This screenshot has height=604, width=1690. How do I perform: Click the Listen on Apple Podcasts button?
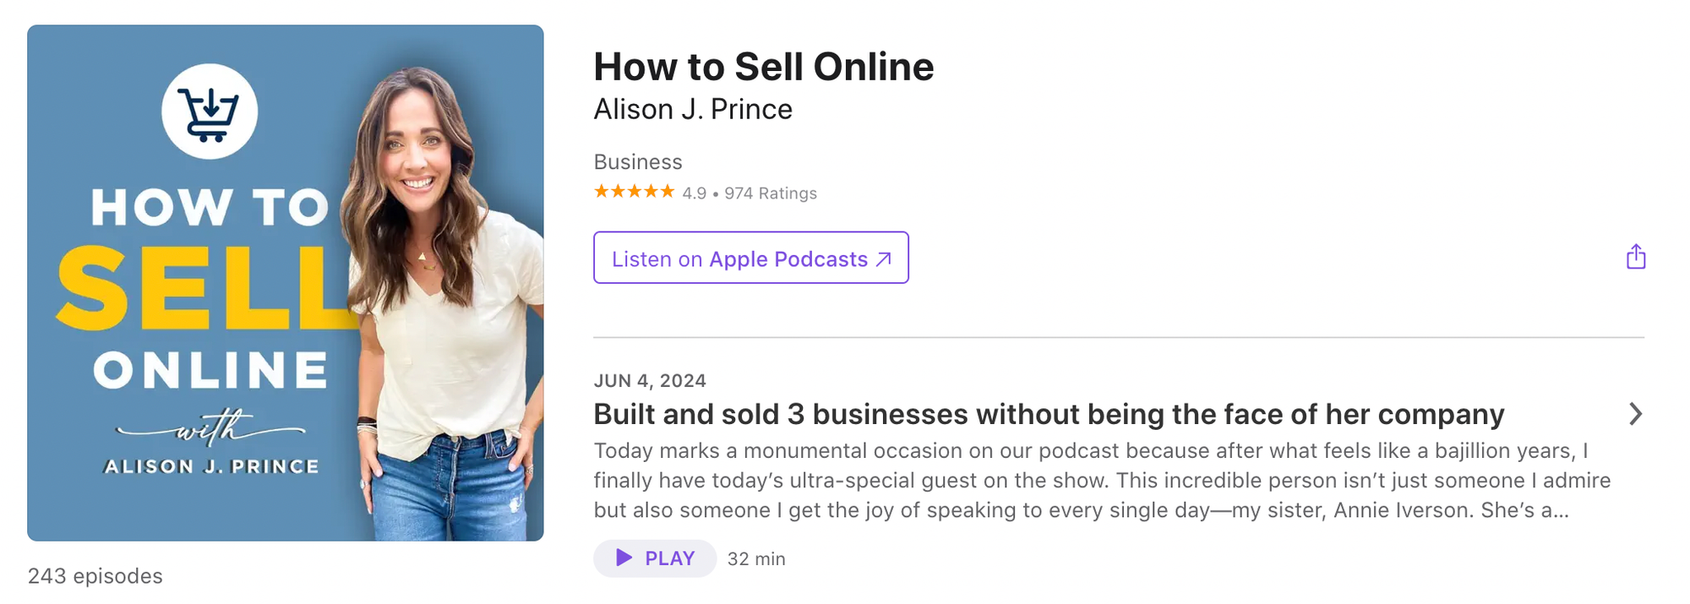tap(750, 258)
